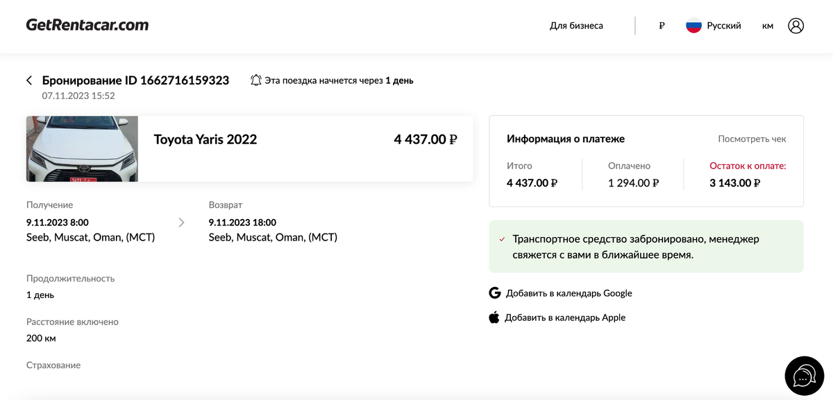Click the Остаток к оплате label
The height and width of the screenshot is (400, 833).
click(x=748, y=166)
